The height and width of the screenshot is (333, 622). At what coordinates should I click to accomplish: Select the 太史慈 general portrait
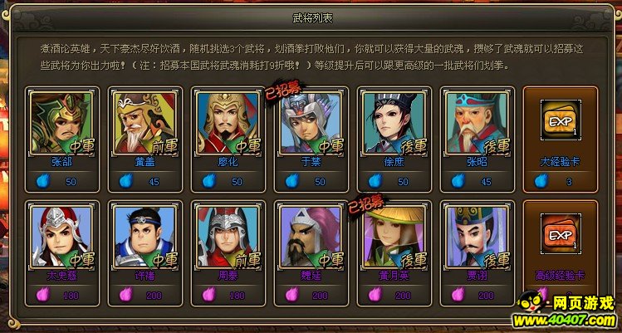(62, 236)
